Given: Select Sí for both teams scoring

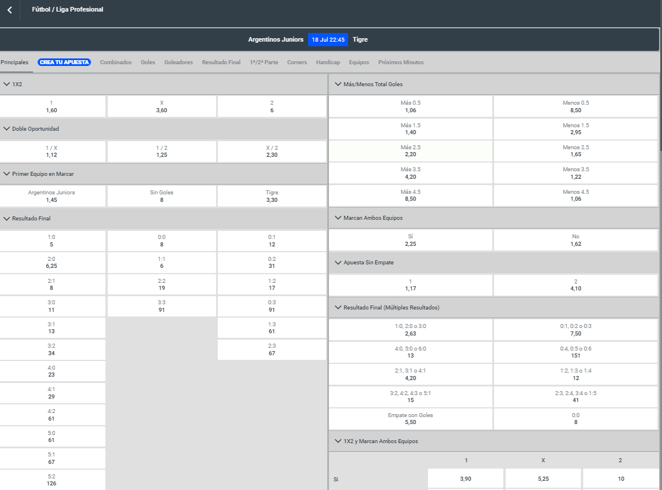Looking at the screenshot, I should (411, 240).
